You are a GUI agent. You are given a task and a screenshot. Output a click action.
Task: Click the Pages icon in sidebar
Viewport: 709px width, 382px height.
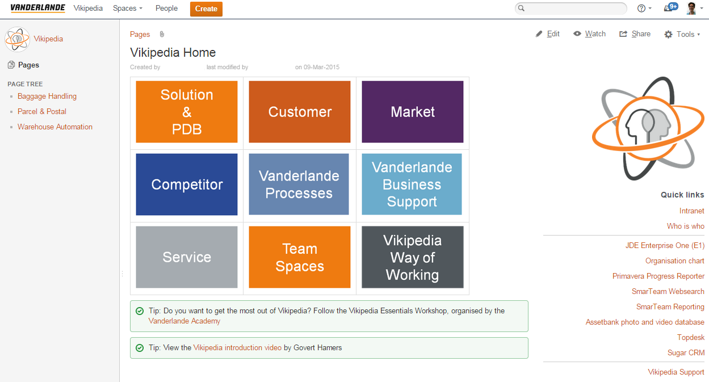[11, 65]
